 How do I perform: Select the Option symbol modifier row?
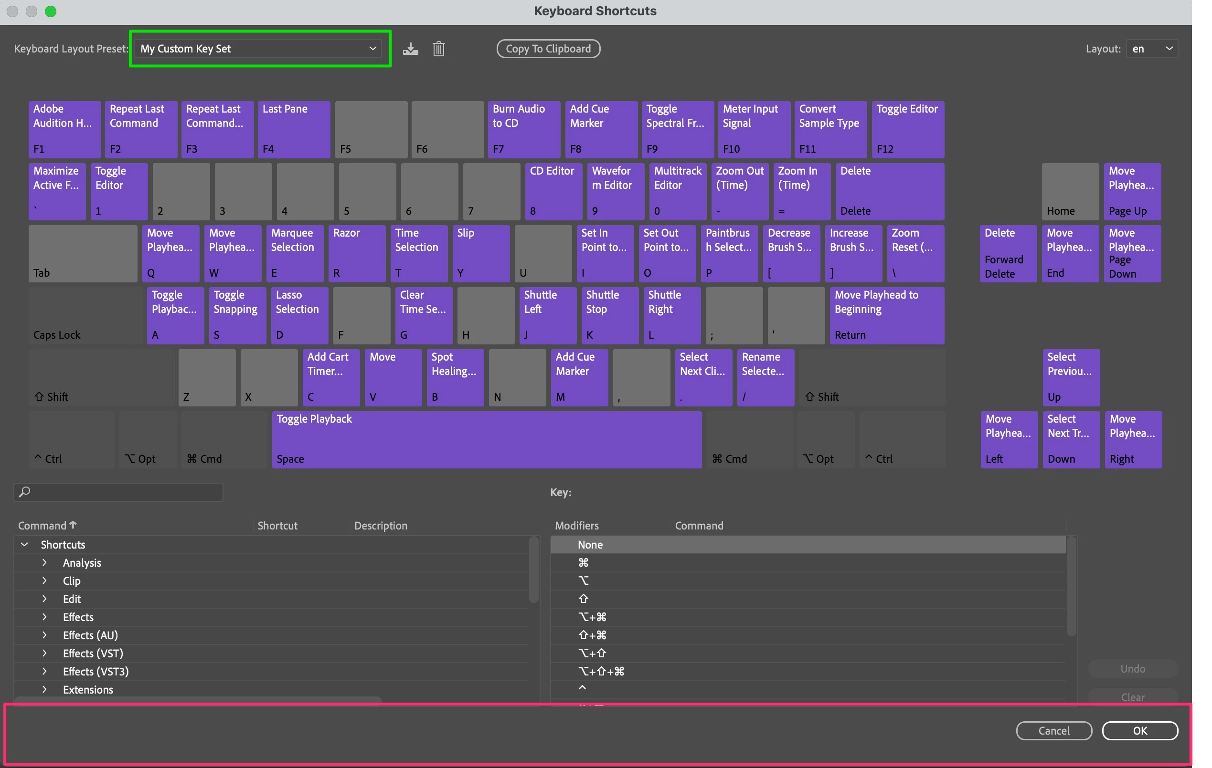(583, 581)
